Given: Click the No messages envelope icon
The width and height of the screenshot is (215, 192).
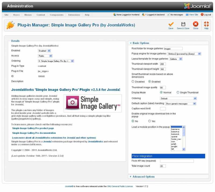Looking at the screenshot, I should tap(168, 15).
